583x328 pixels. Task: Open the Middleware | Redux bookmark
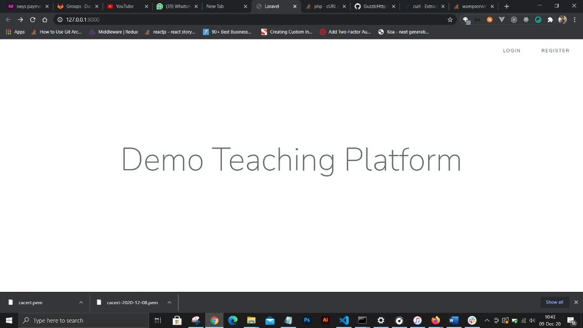pyautogui.click(x=114, y=32)
